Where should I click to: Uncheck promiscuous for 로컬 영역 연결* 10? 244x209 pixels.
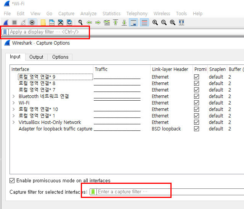pyautogui.click(x=197, y=109)
